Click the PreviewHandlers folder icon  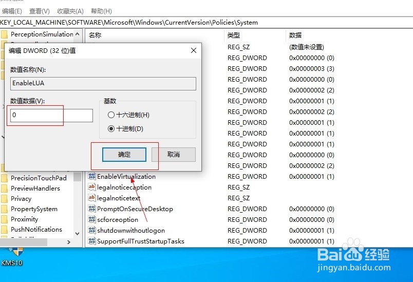click(x=4, y=189)
